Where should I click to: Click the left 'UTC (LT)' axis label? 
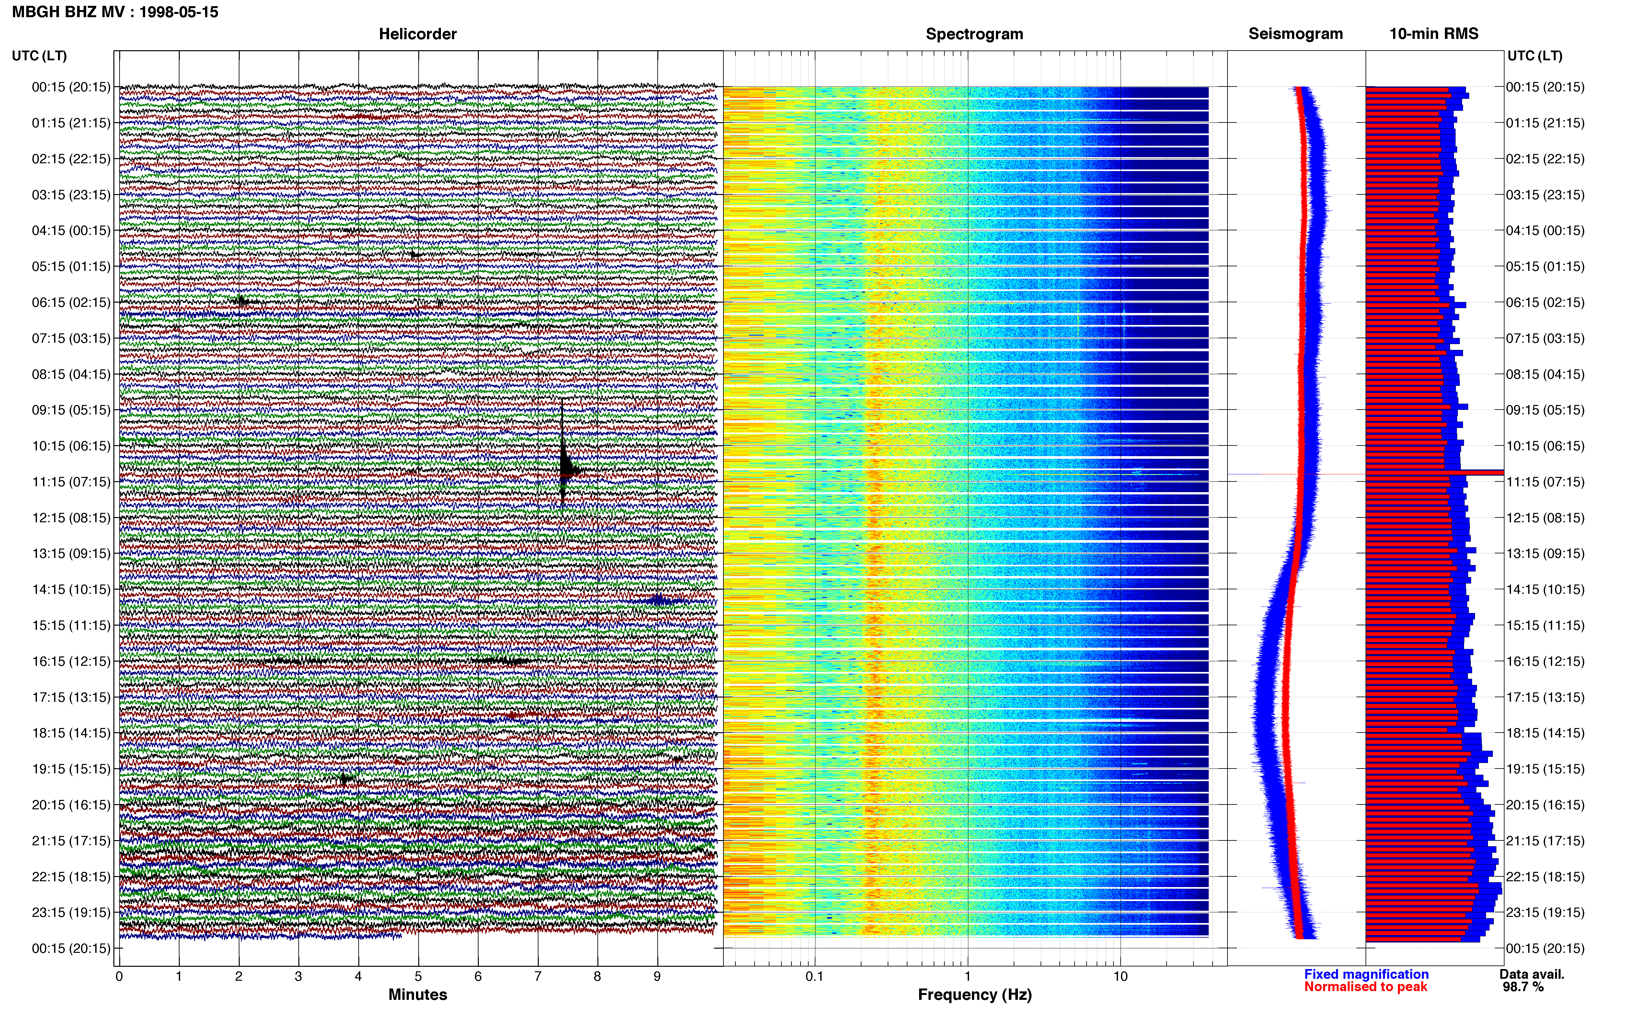[39, 56]
